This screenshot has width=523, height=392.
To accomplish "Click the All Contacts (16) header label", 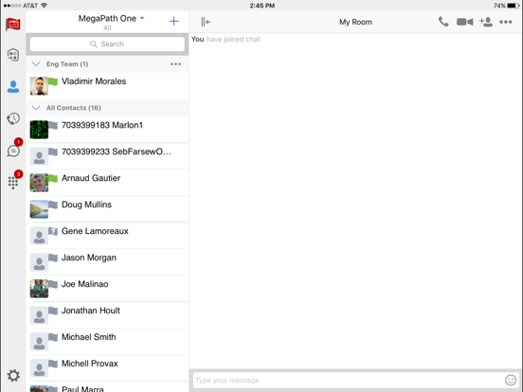I will [73, 108].
